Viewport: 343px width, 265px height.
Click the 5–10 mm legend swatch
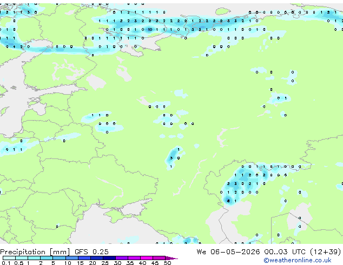click(59, 258)
